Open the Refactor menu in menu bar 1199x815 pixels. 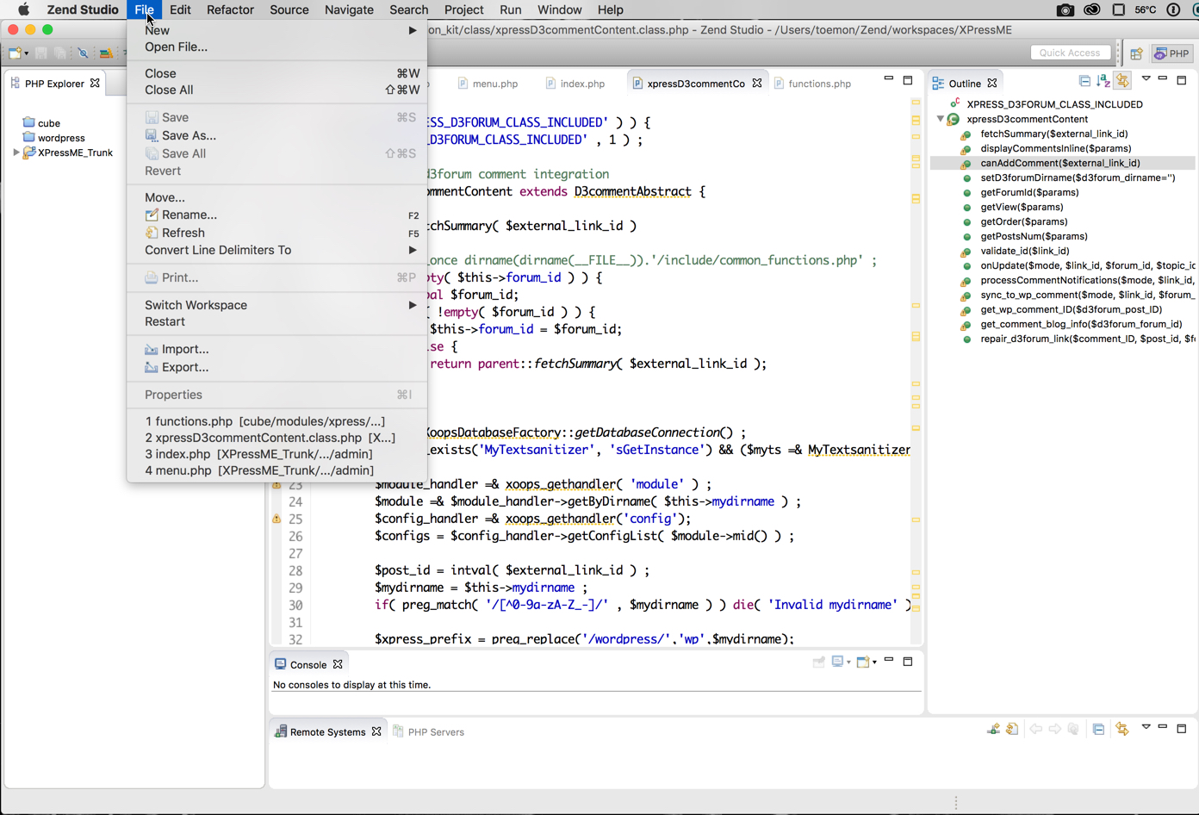tap(230, 9)
